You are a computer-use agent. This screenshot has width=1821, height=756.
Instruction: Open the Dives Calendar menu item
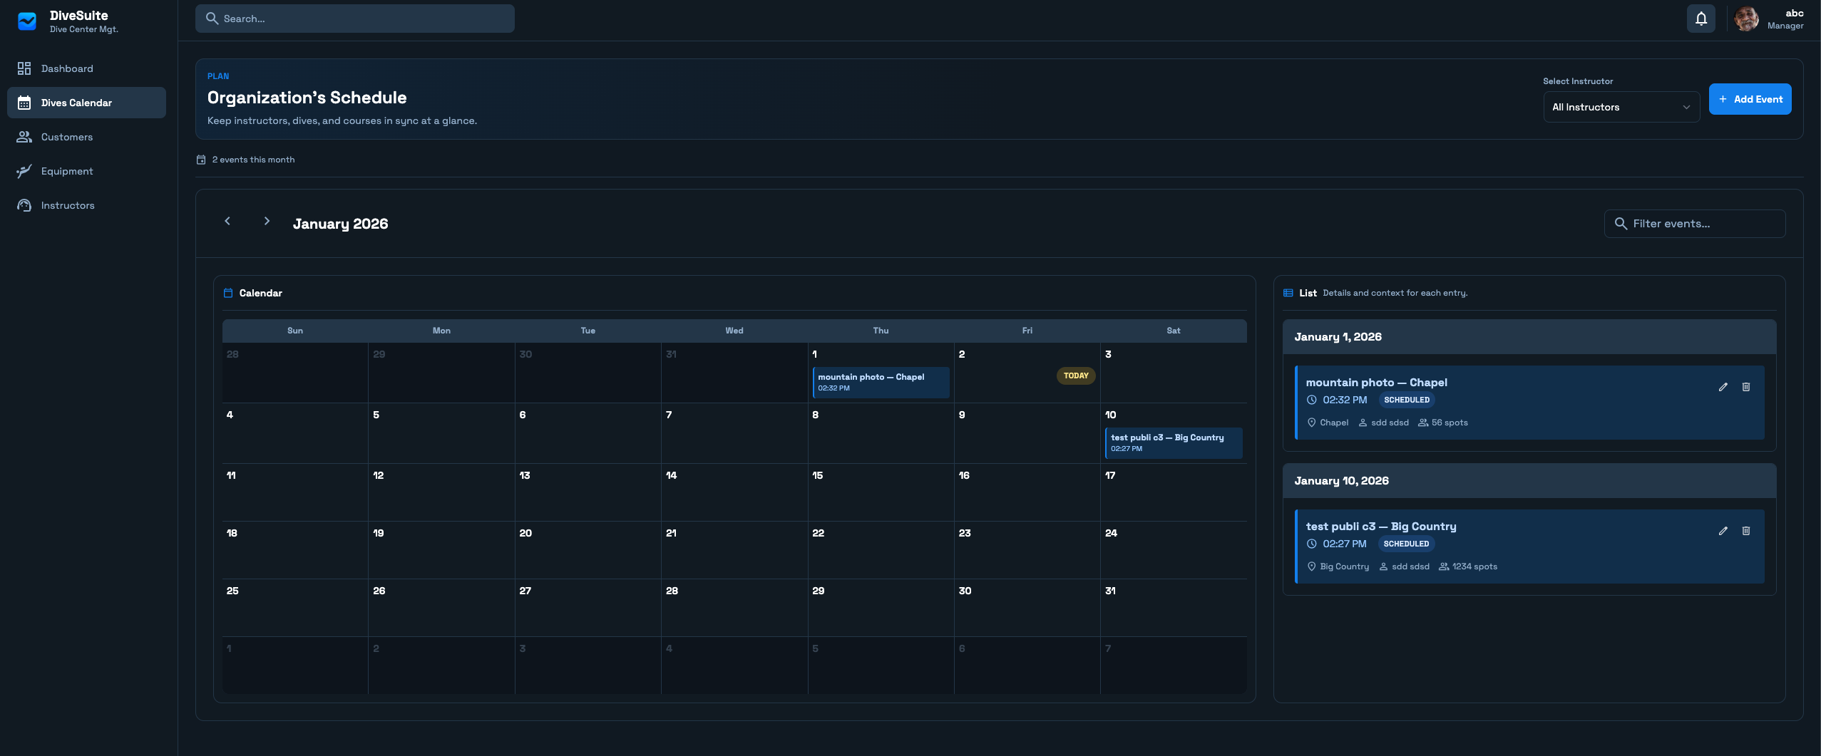click(86, 103)
